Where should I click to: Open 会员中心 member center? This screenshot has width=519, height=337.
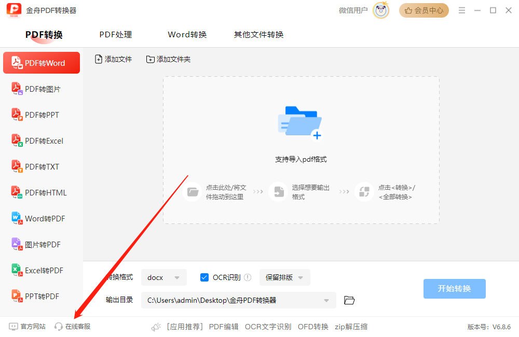424,10
